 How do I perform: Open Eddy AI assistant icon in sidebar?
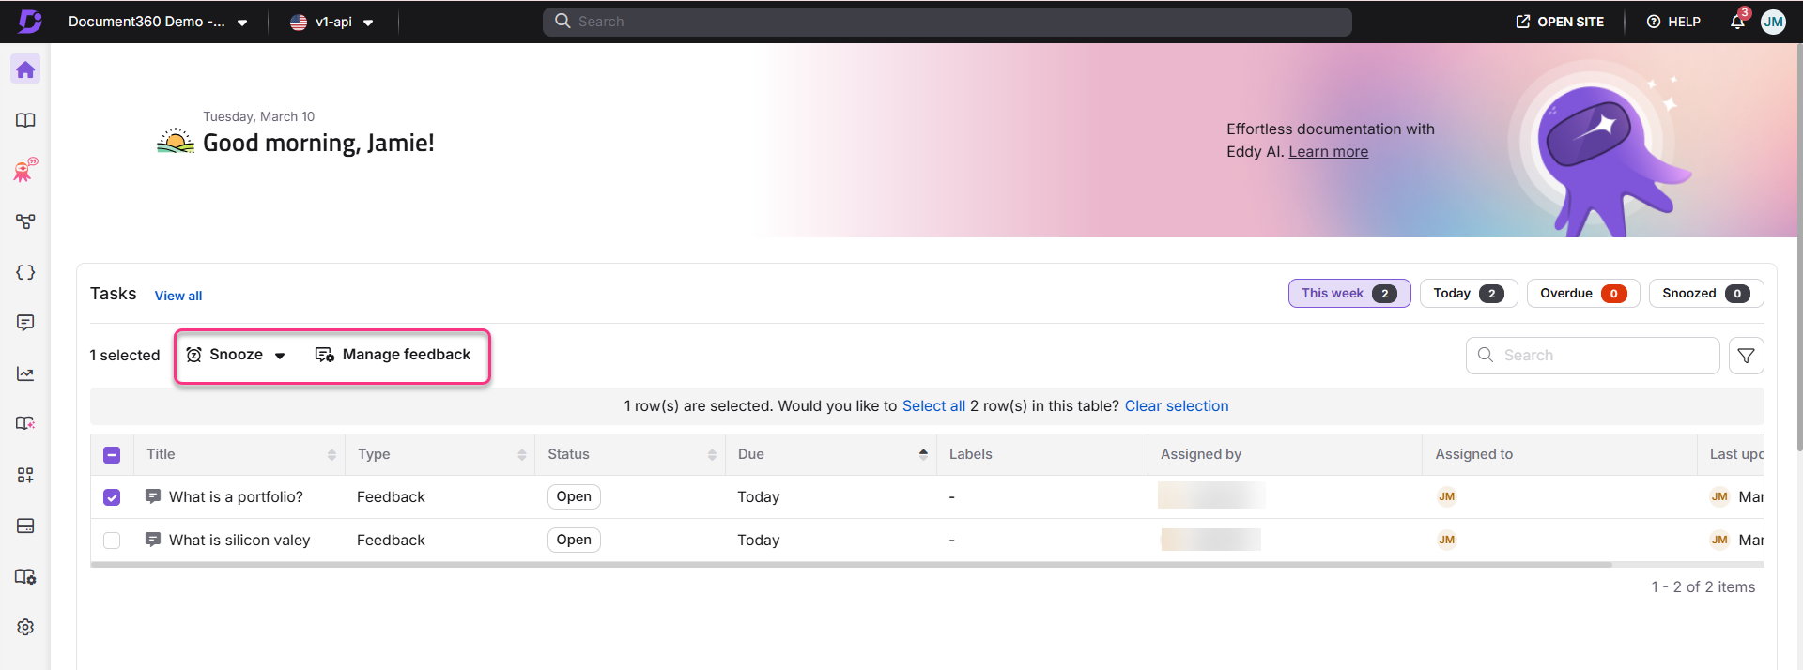pyautogui.click(x=25, y=170)
